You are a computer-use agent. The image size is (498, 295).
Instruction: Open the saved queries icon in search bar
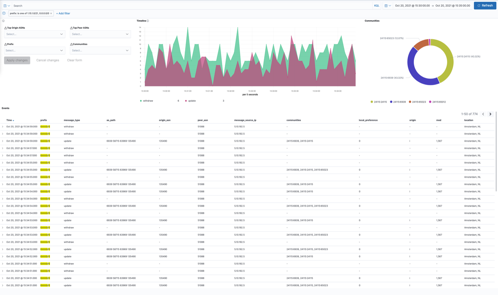pyautogui.click(x=5, y=6)
